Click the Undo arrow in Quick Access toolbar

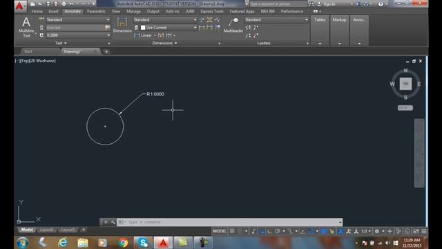pos(71,4)
